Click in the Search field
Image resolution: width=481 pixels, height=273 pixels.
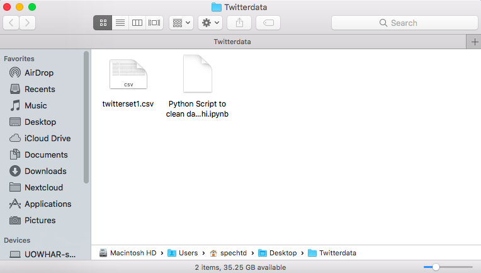(405, 23)
